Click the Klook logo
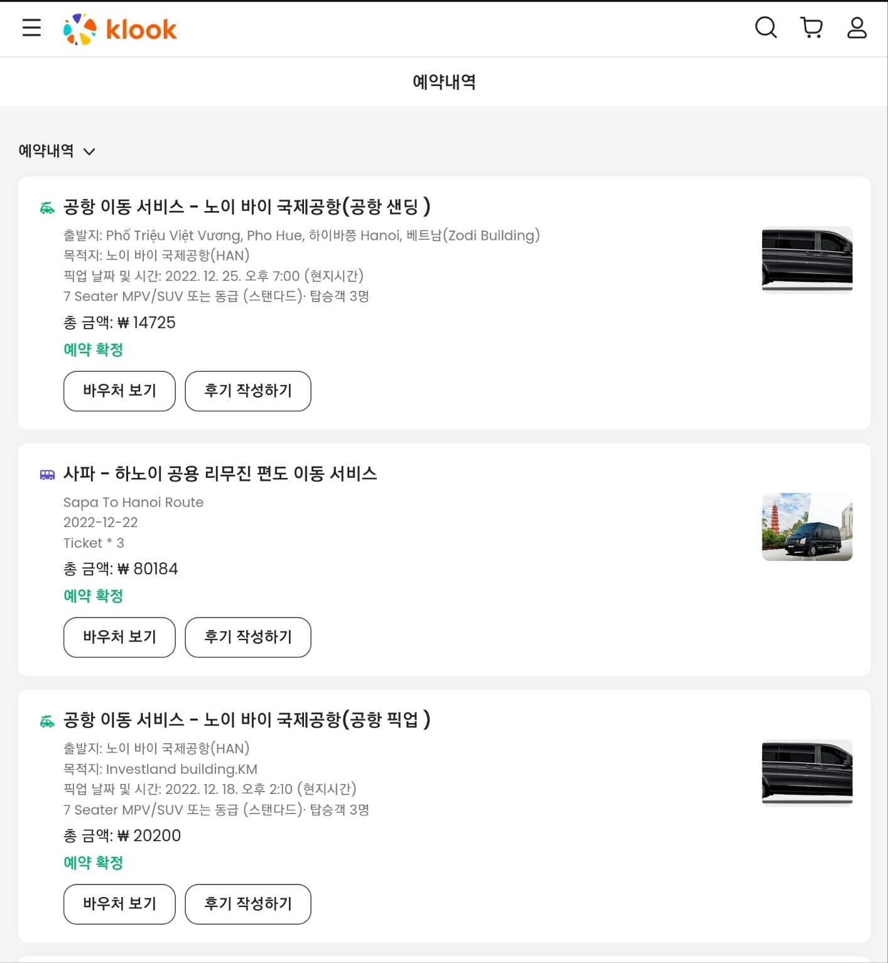 click(120, 30)
